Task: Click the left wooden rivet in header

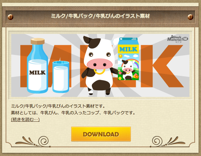Action: click(x=11, y=17)
